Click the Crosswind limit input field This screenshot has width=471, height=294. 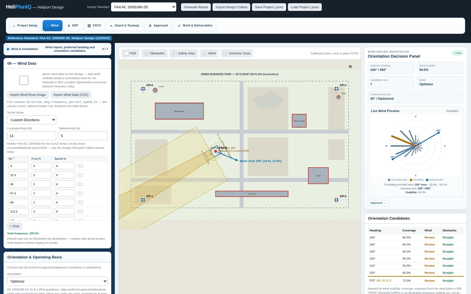(x=31, y=136)
